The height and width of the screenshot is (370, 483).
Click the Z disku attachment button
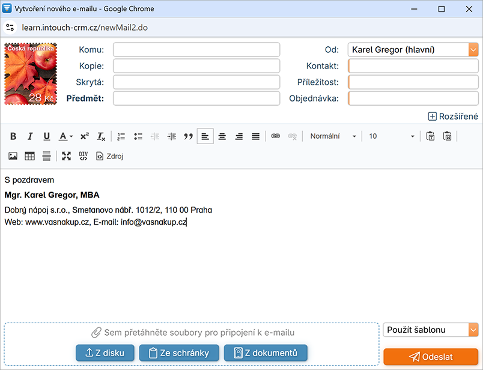coord(105,353)
